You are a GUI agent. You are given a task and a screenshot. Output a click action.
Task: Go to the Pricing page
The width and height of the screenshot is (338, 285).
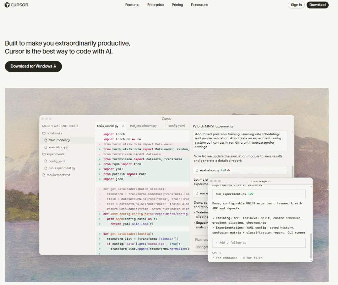click(177, 5)
